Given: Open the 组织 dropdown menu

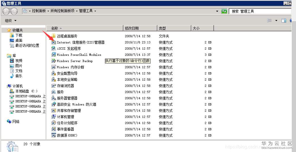Looking at the screenshot, I should tap(11, 21).
